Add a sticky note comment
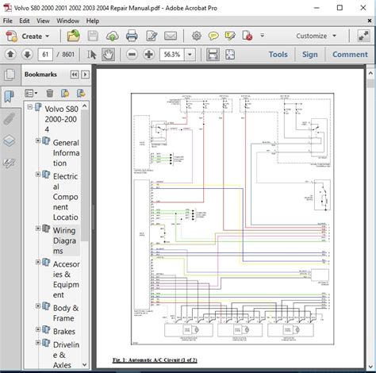 coord(213,36)
